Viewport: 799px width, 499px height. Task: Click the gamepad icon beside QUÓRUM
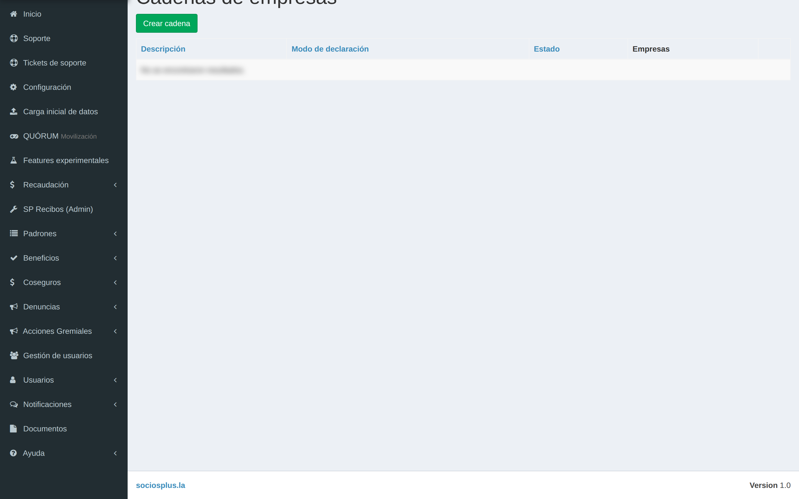pyautogui.click(x=14, y=136)
